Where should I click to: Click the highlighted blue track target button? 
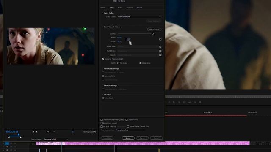tap(7, 144)
